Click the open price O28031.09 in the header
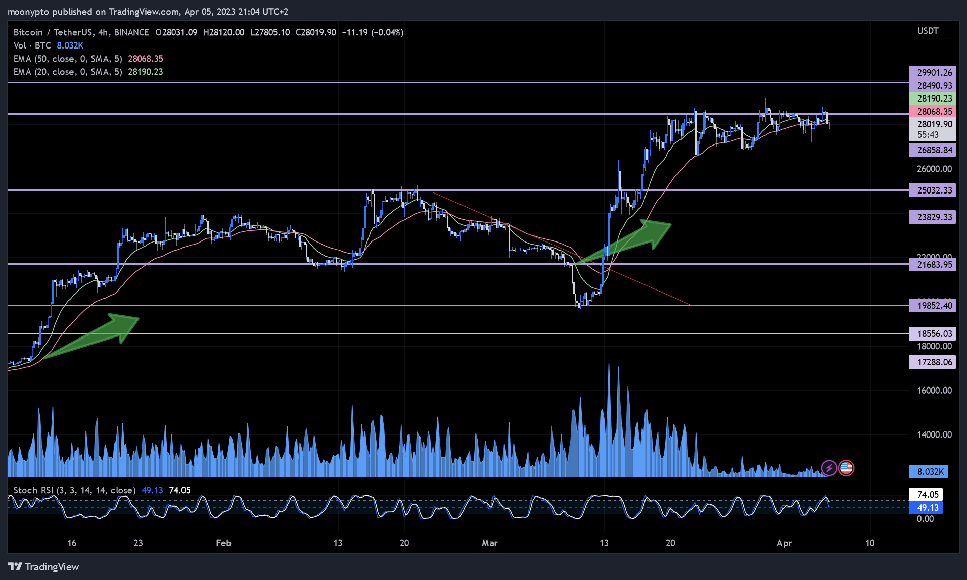This screenshot has width=967, height=580. 176,32
